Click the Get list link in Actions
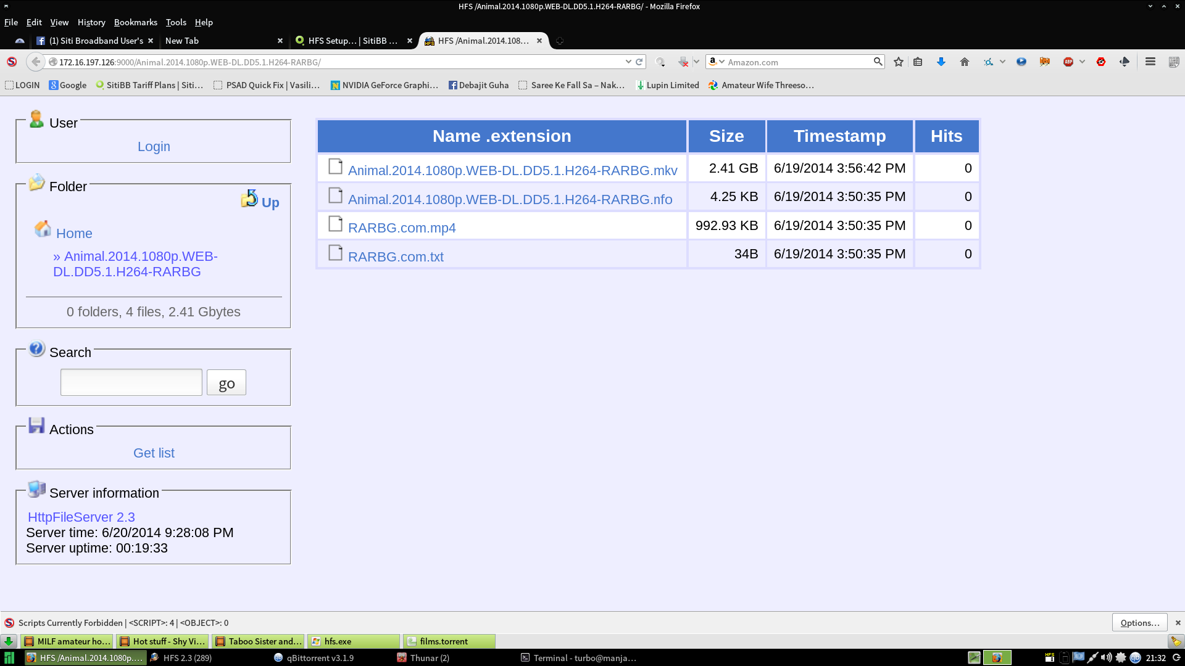 pyautogui.click(x=154, y=453)
